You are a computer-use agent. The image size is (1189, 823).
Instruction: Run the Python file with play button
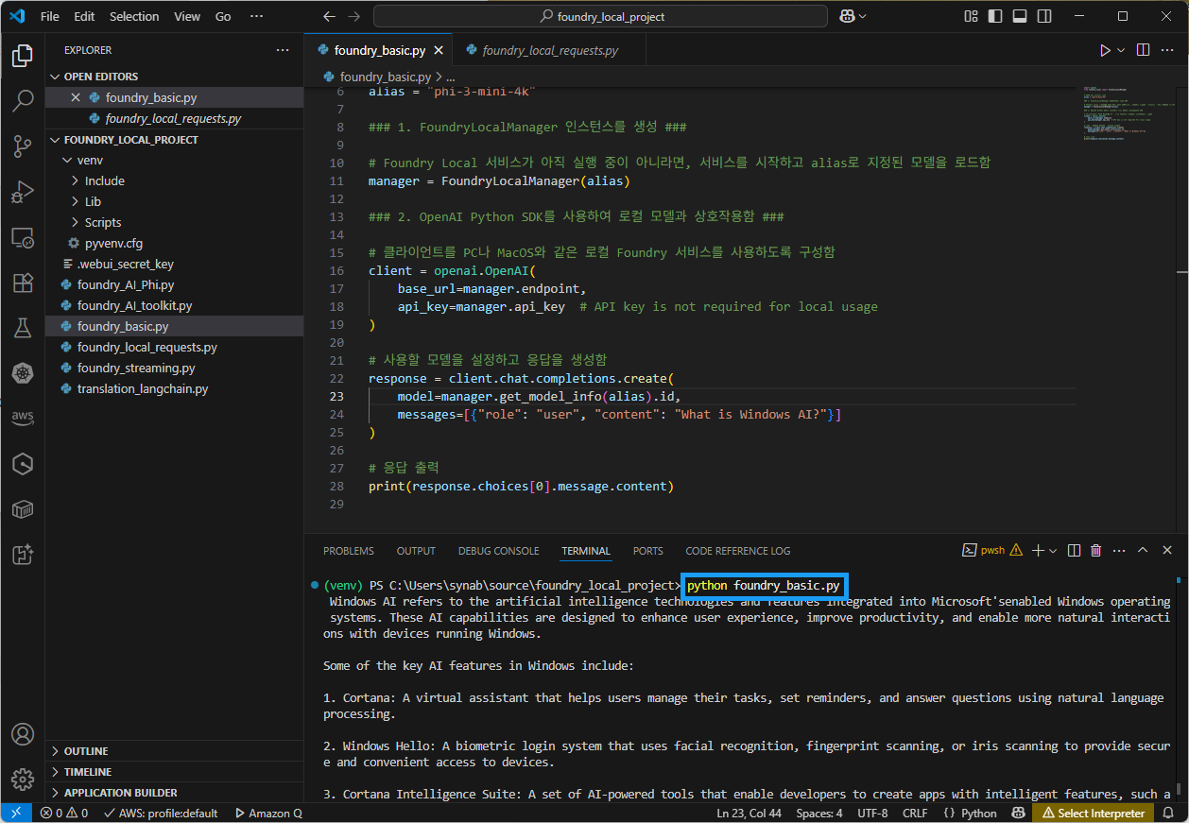pos(1105,50)
